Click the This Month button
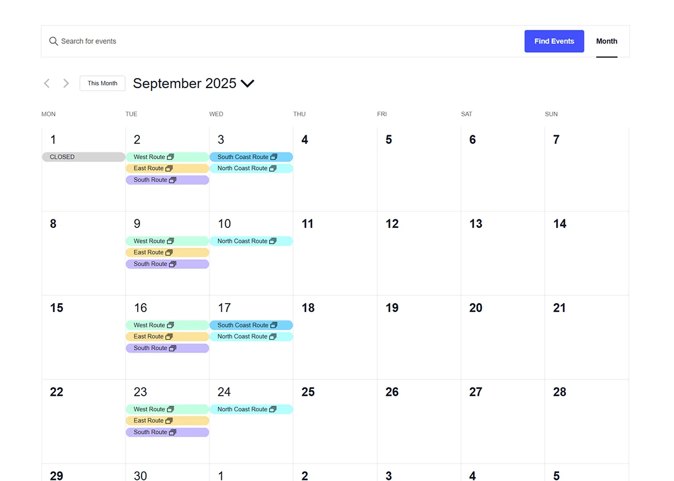674x481 pixels. point(102,83)
